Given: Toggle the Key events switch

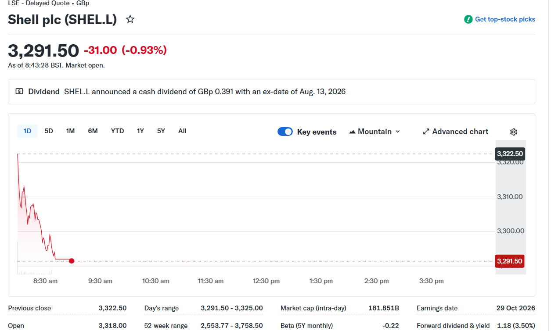Looking at the screenshot, I should pos(285,132).
